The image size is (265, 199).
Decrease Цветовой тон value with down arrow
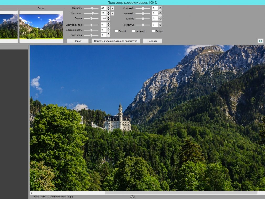109,26
